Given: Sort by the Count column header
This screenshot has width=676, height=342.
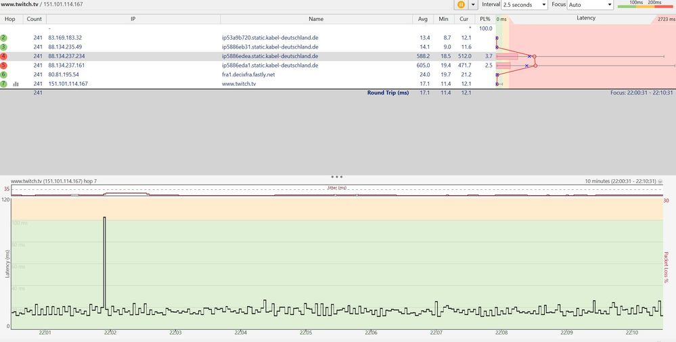Looking at the screenshot, I should point(34,19).
